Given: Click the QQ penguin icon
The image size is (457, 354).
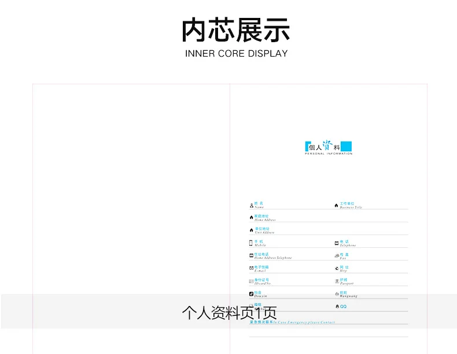Looking at the screenshot, I should [337, 306].
